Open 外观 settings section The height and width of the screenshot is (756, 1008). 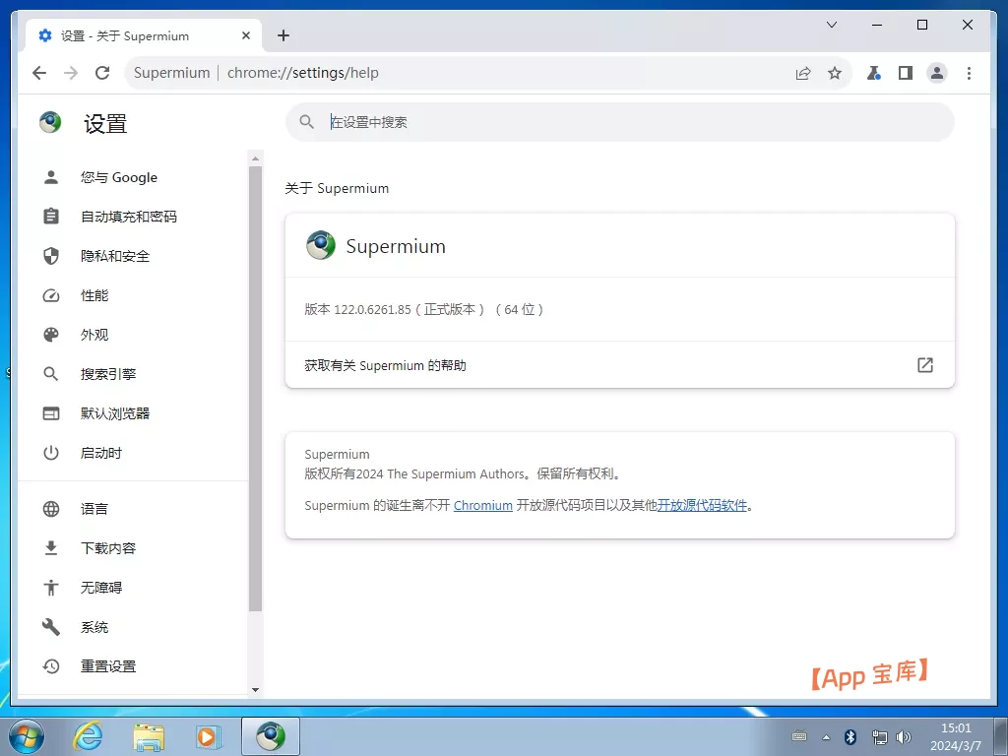tap(94, 335)
